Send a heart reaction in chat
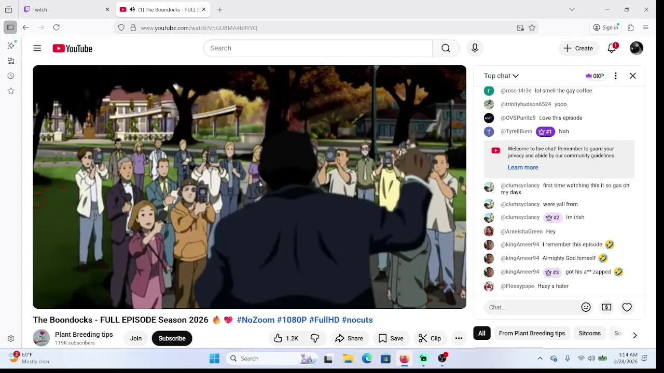 point(627,307)
